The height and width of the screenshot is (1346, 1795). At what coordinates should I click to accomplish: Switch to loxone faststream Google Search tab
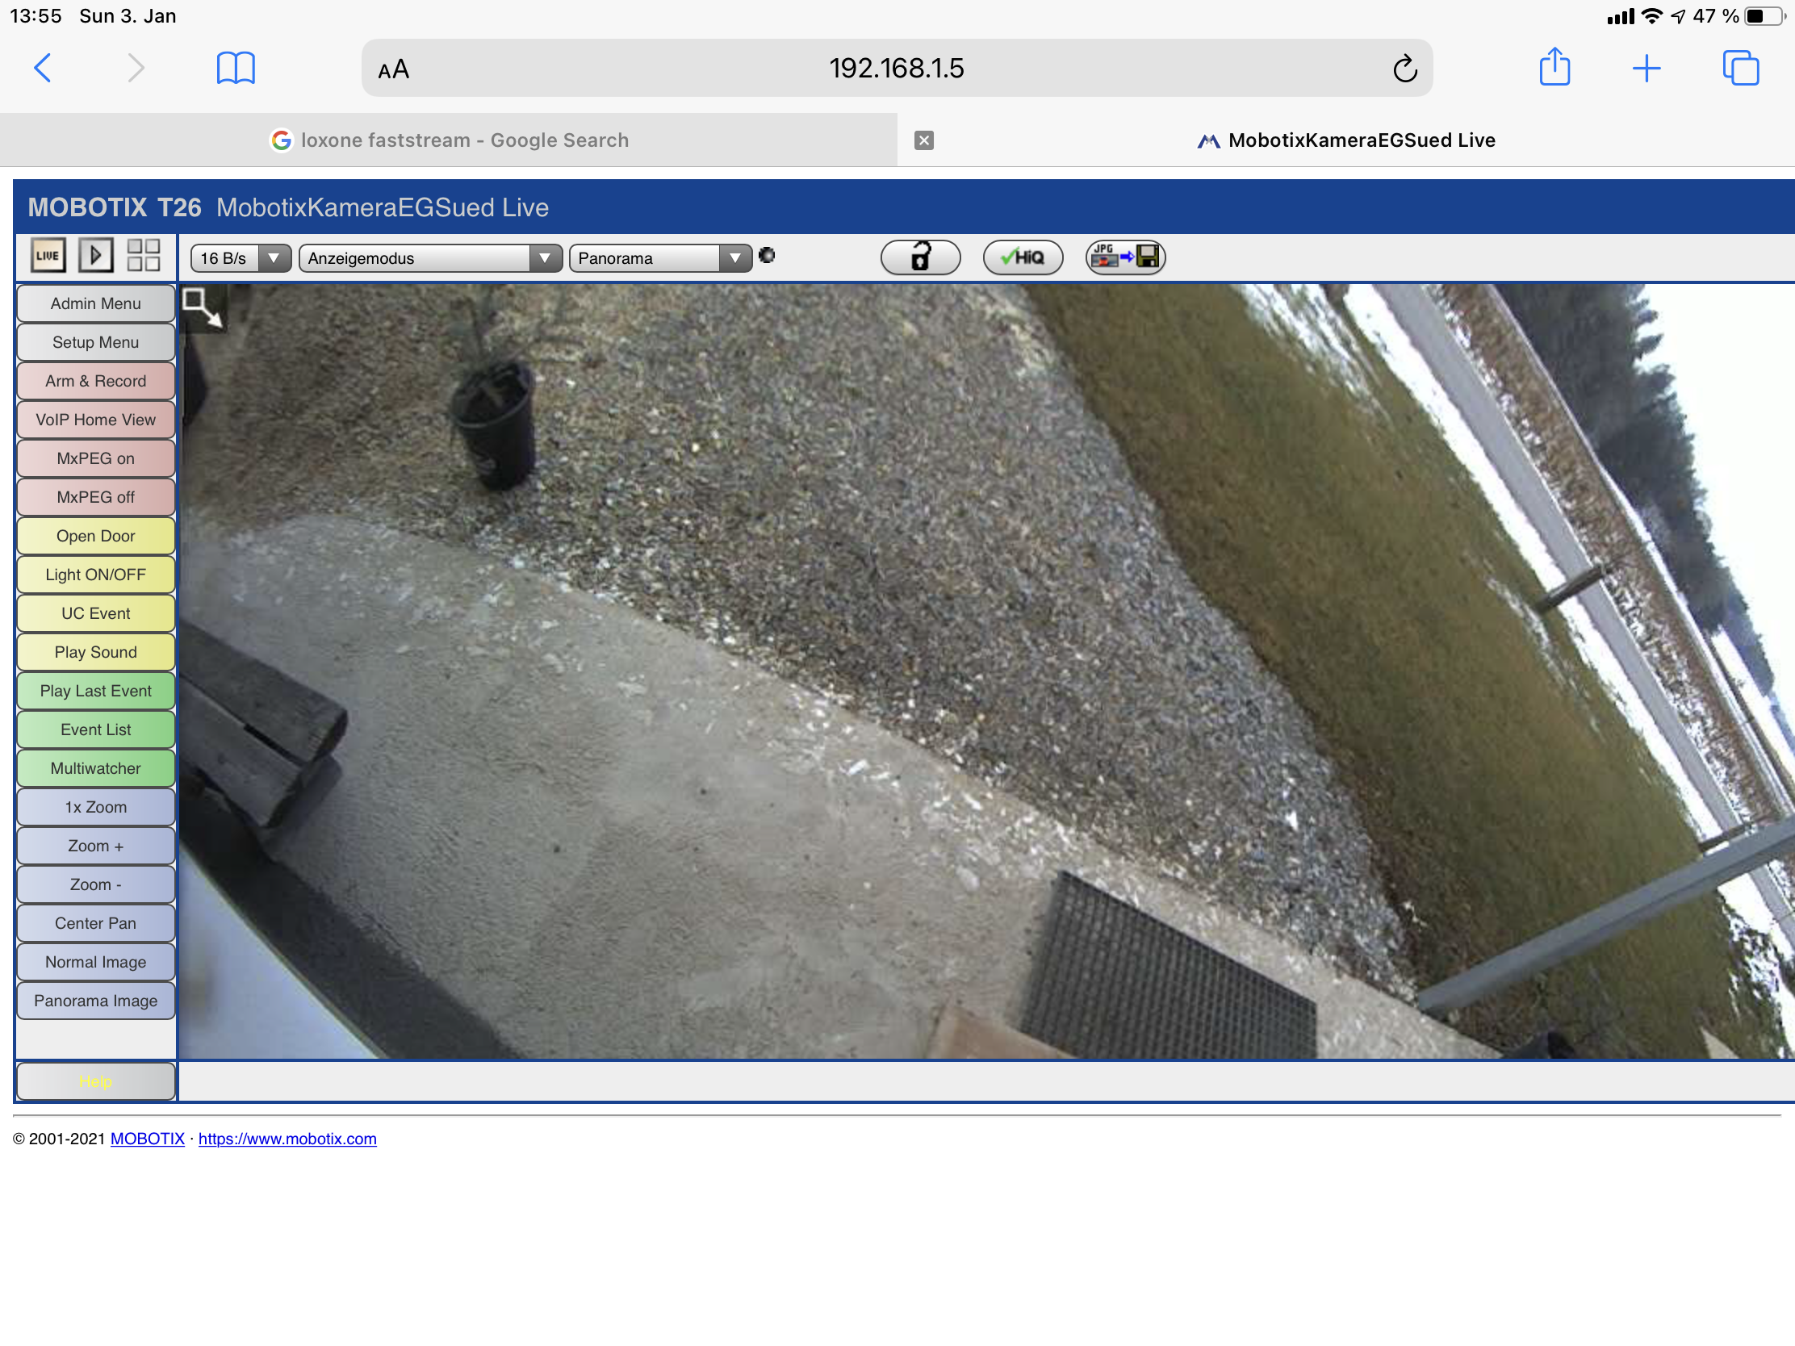pos(449,140)
